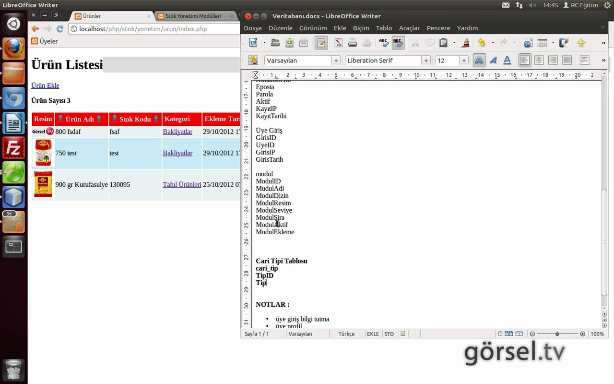The width and height of the screenshot is (614, 384).
Task: Click the Ürün Ekle link
Action: (x=45, y=85)
